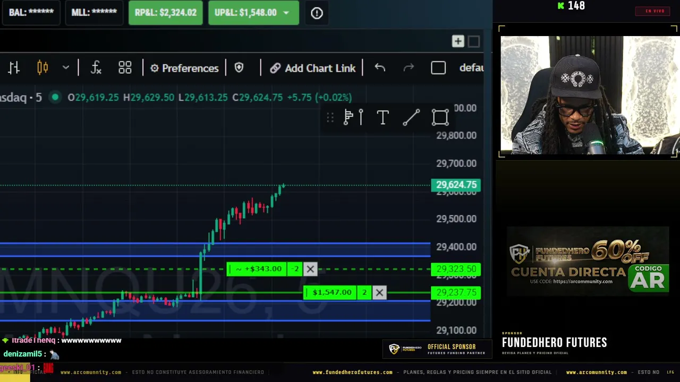Screen dimensions: 680x382
Task: Click the empty square icon beside plus
Action: point(474,41)
